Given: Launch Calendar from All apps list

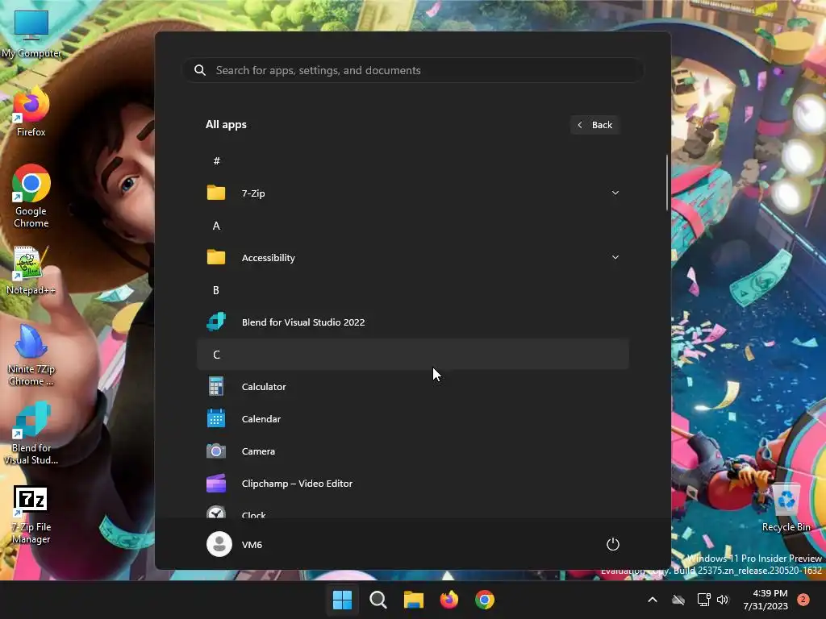Looking at the screenshot, I should tap(412, 419).
